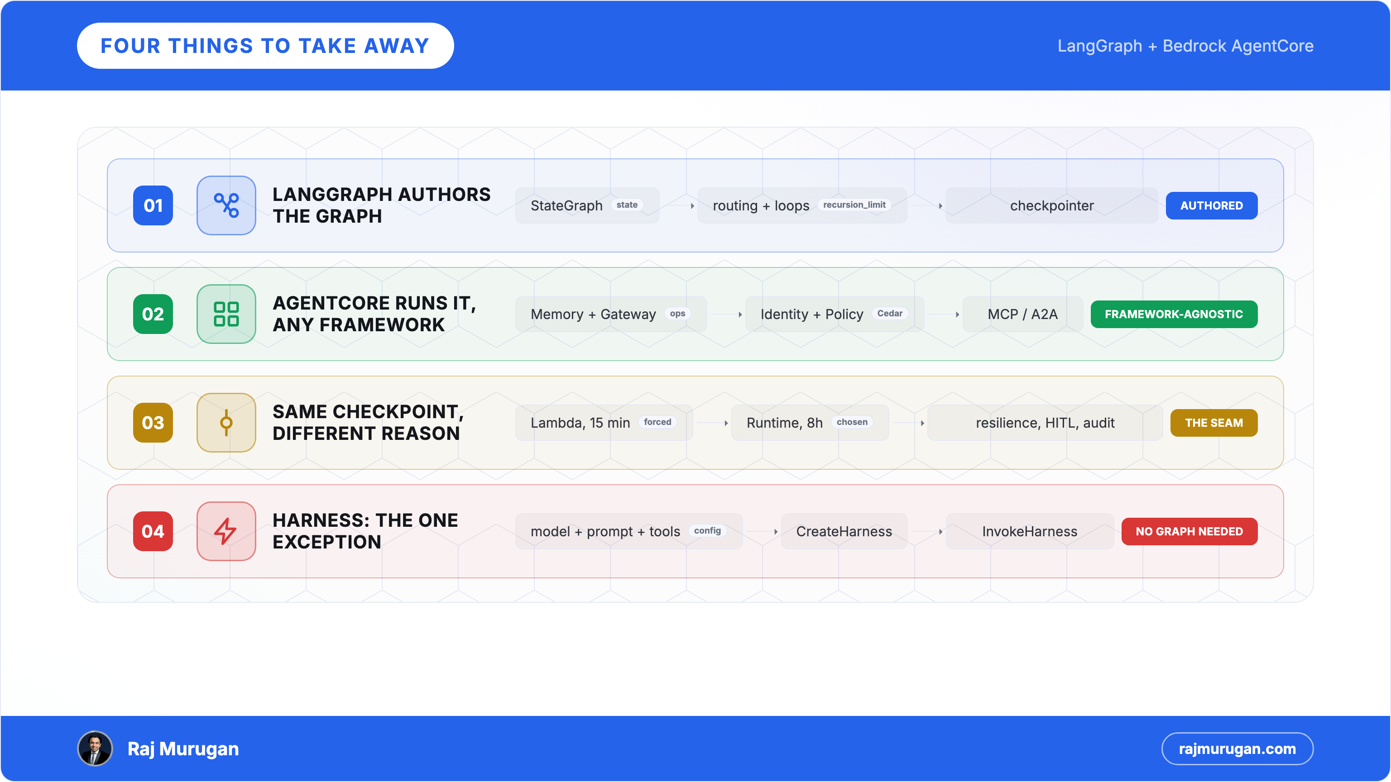Viewport: 1391px width, 782px height.
Task: Click the heading SAME CHECKPOINT, DIFFERENT REASON
Action: coord(368,422)
